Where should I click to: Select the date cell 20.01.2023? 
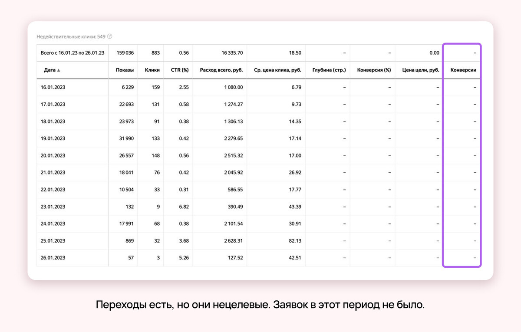(53, 155)
